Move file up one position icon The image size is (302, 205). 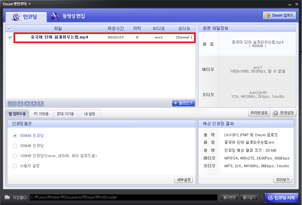point(27,104)
